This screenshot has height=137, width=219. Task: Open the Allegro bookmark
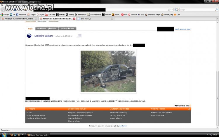32,15
